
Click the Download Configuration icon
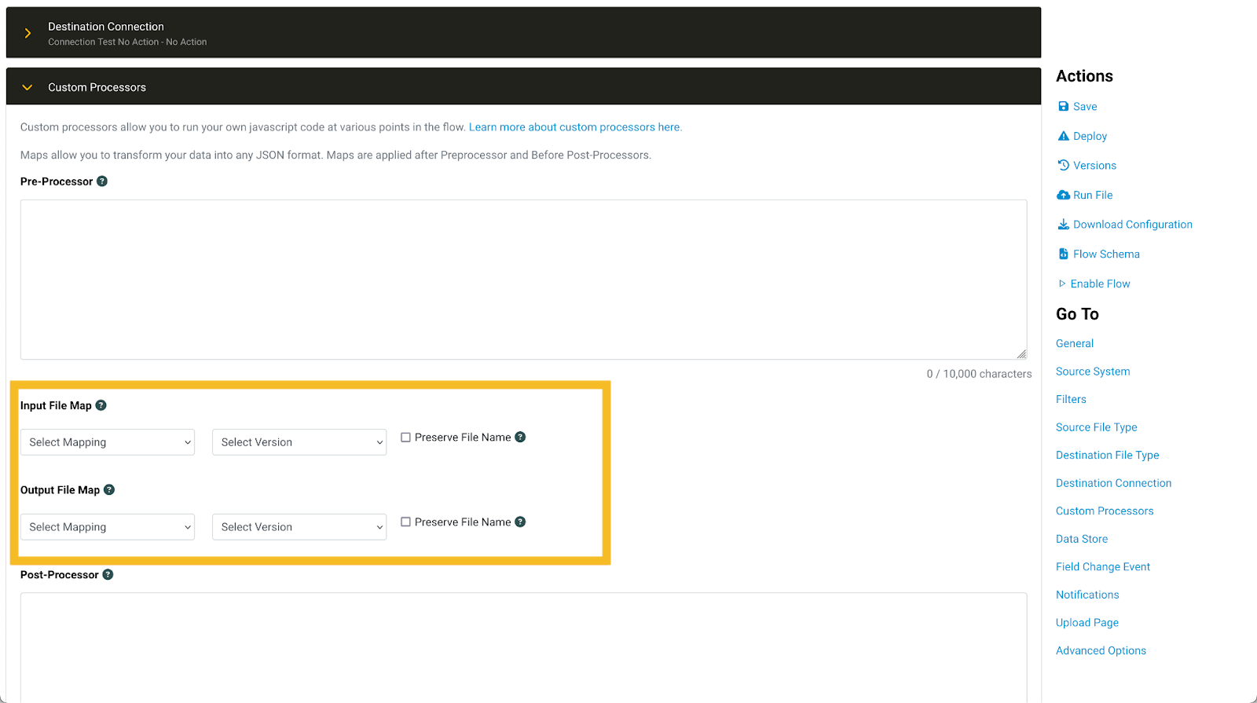pyautogui.click(x=1063, y=224)
